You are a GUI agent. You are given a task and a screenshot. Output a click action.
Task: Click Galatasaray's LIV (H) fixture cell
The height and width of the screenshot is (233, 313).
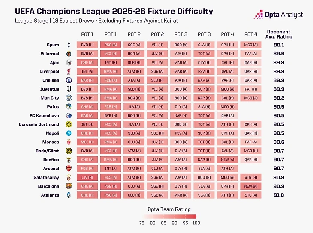pyautogui.click(x=87, y=177)
